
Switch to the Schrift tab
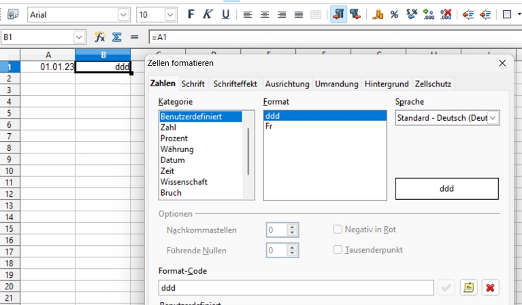pos(193,84)
